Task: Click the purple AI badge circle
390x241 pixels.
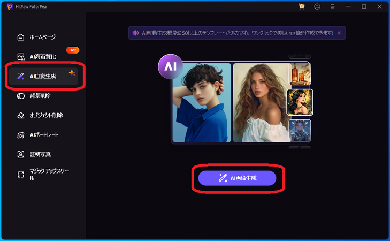Action: click(x=170, y=66)
